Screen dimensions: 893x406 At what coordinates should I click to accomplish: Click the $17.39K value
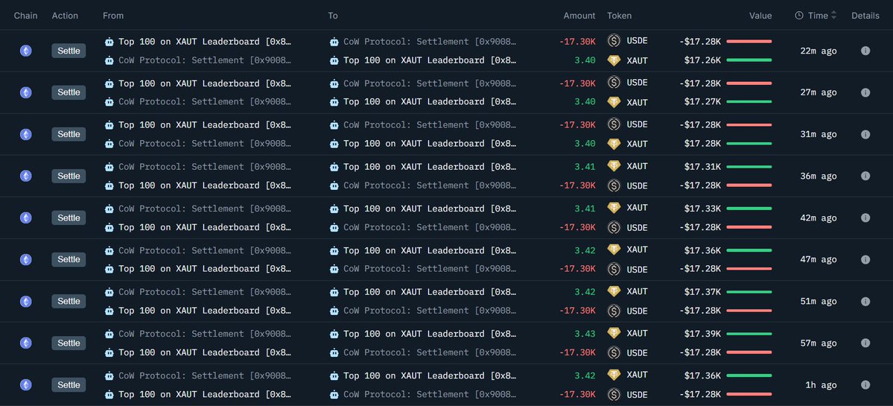pyautogui.click(x=702, y=334)
